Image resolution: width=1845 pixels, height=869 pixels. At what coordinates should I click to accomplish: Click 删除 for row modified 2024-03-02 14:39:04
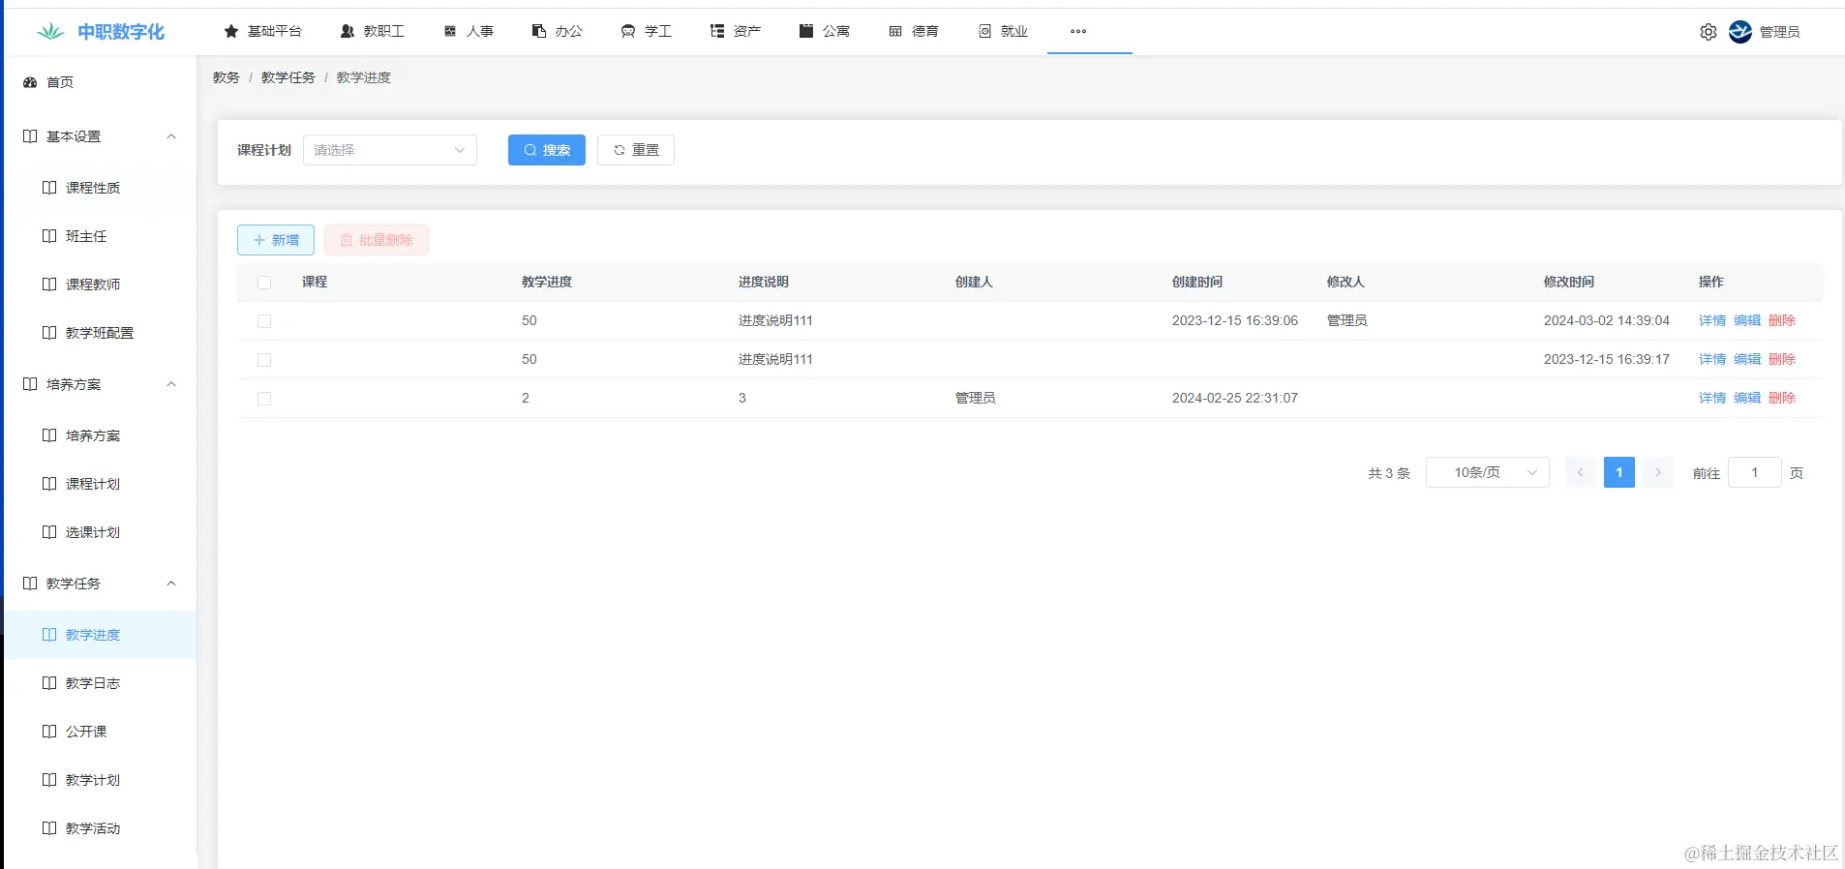1782,320
